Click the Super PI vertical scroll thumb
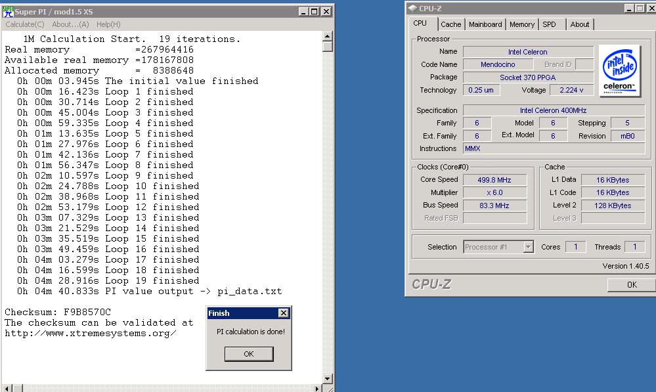 pos(328,46)
